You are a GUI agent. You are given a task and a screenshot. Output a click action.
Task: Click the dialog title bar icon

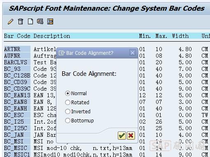62,53
